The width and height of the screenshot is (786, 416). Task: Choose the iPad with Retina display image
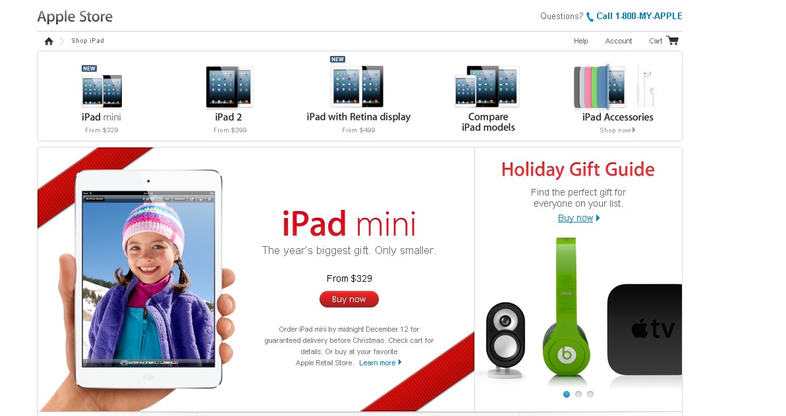point(358,86)
